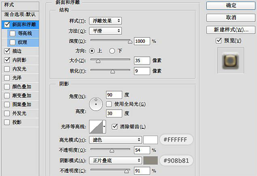257x176 pixels.
Task: Uncheck the 内阴影 style checkbox
Action: [x=7, y=60]
